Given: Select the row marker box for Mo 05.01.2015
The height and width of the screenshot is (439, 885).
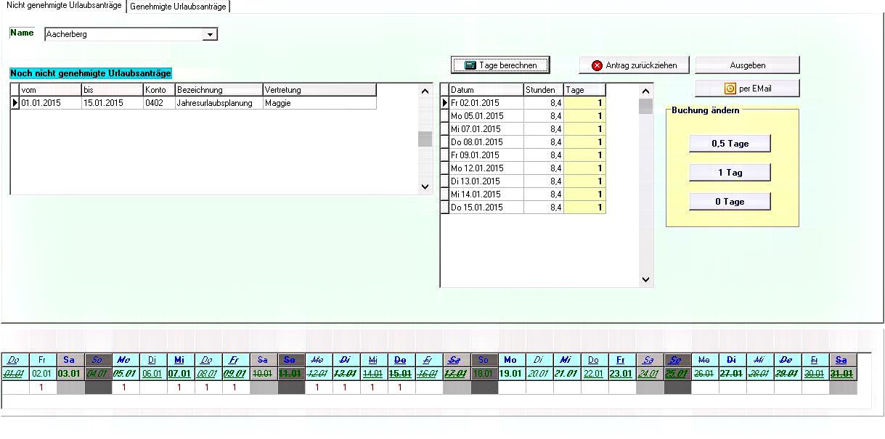Looking at the screenshot, I should tap(445, 116).
